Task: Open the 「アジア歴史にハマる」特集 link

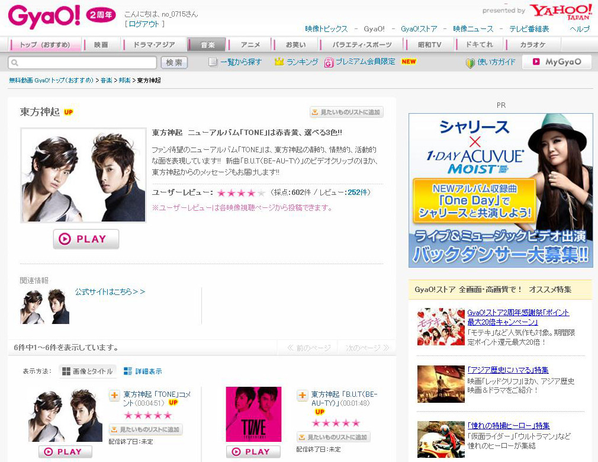Action: tap(508, 370)
